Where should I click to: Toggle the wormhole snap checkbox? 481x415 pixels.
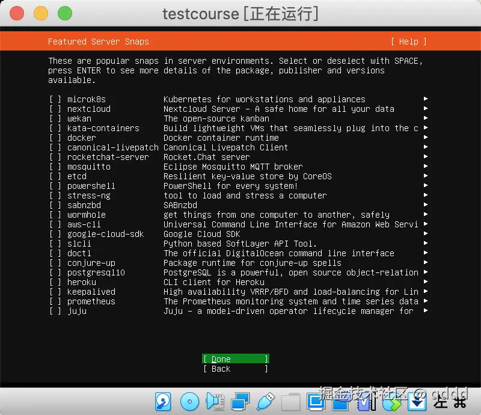[x=55, y=215]
